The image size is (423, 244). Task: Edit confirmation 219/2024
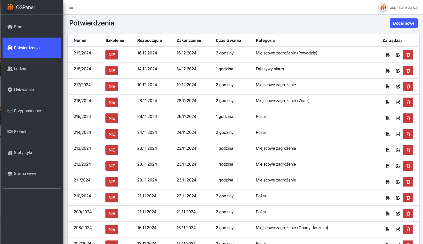[x=398, y=55]
